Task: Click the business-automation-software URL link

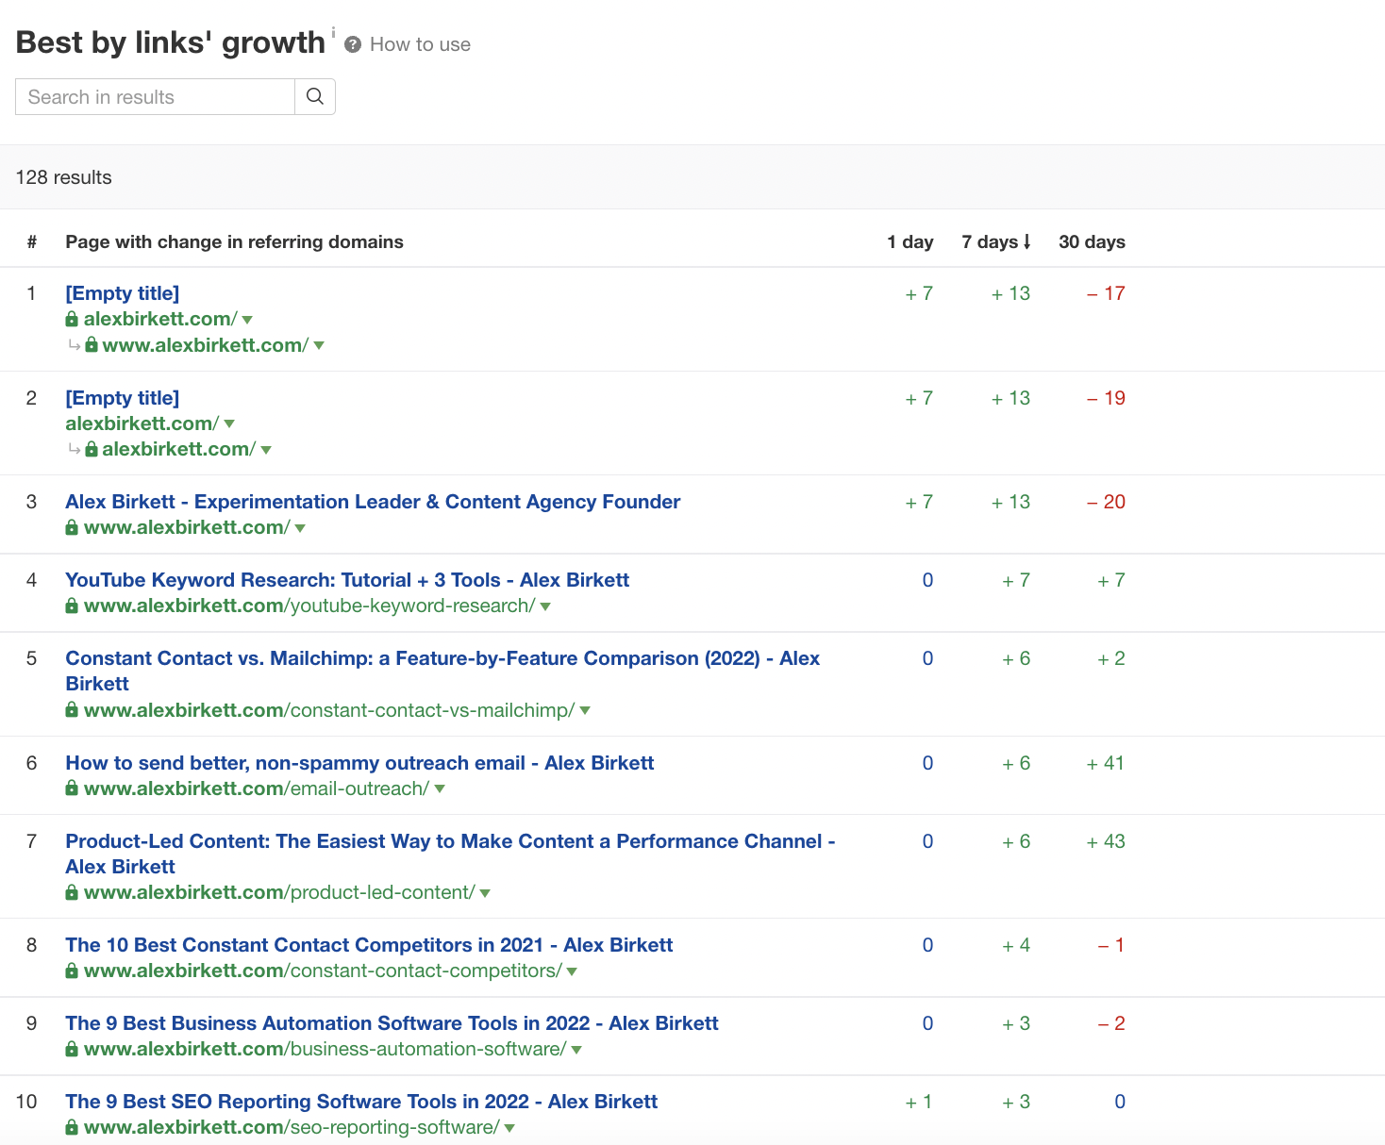Action: tap(325, 1049)
